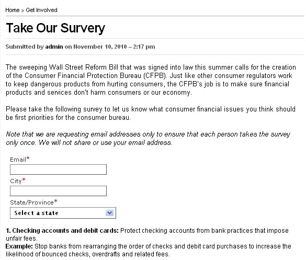The image size is (306, 260).
Task: Click the breadcrumb separator arrows icon
Action: point(22,10)
